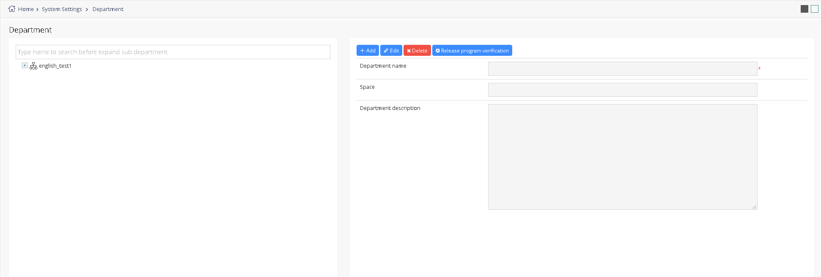Image resolution: width=821 pixels, height=277 pixels.
Task: Click the description textarea resize handle
Action: [754, 207]
